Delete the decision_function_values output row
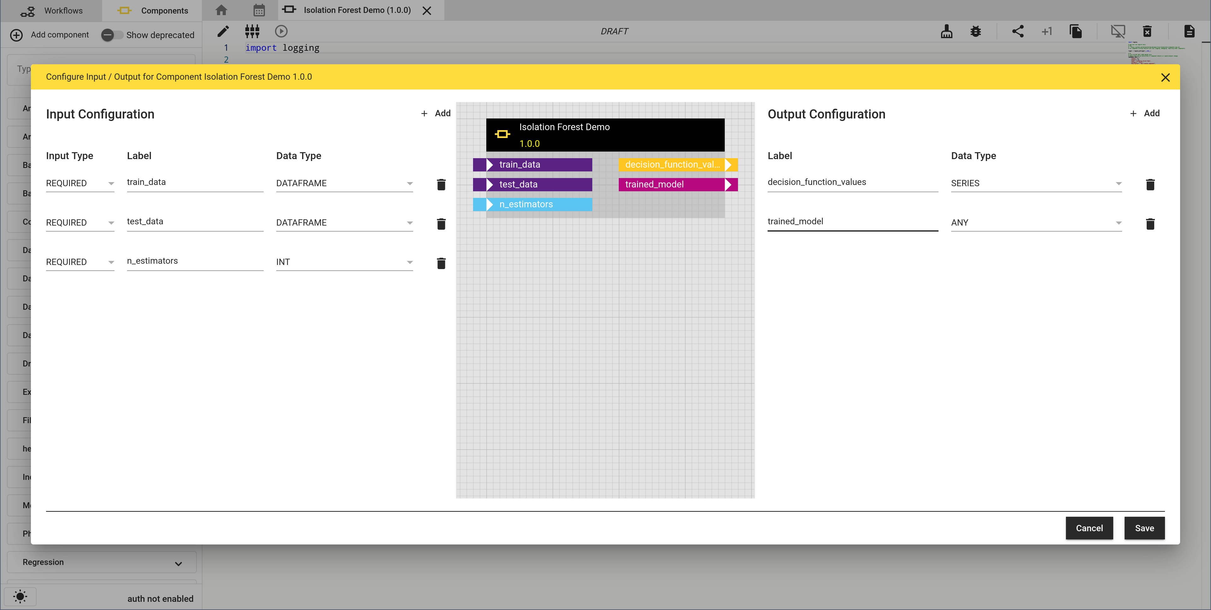Image resolution: width=1211 pixels, height=610 pixels. pyautogui.click(x=1150, y=185)
